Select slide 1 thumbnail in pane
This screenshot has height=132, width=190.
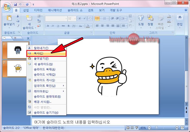[x=18, y=50]
